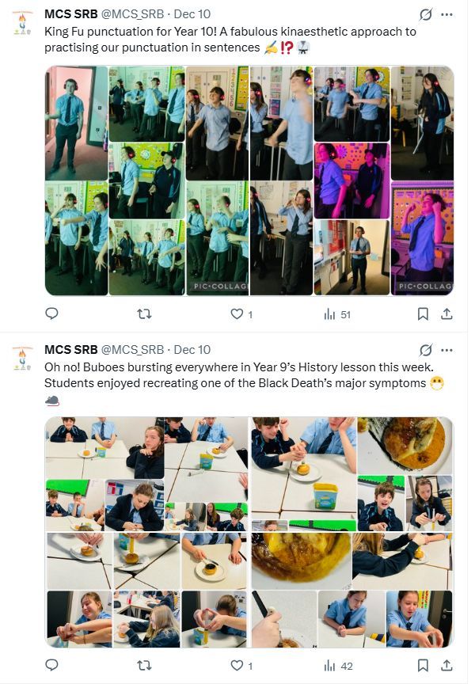Click @MCS_SRB handle on second tweet
Image resolution: width=475 pixels, height=684 pixels.
pos(132,350)
